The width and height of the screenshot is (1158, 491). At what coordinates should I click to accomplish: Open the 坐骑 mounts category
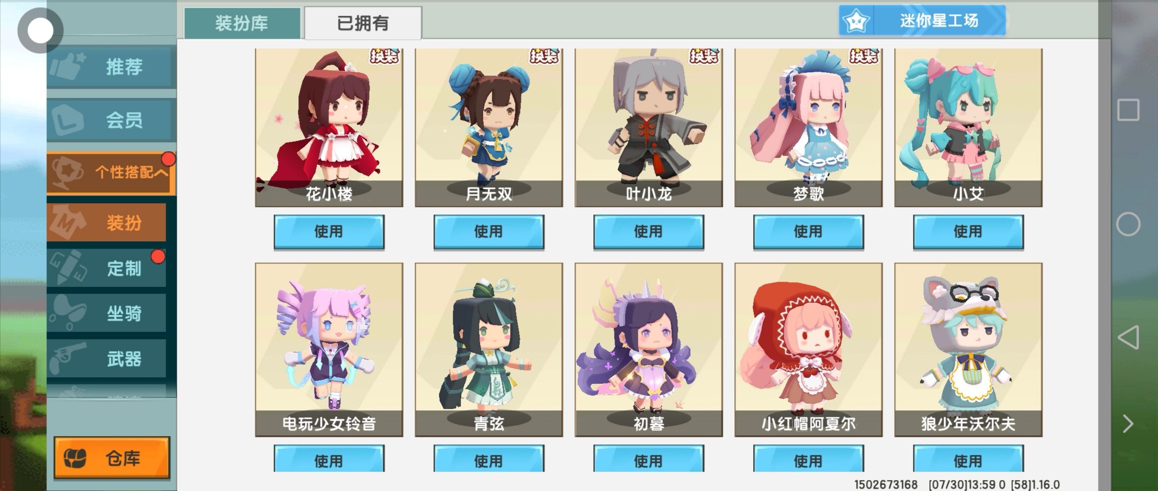[106, 313]
